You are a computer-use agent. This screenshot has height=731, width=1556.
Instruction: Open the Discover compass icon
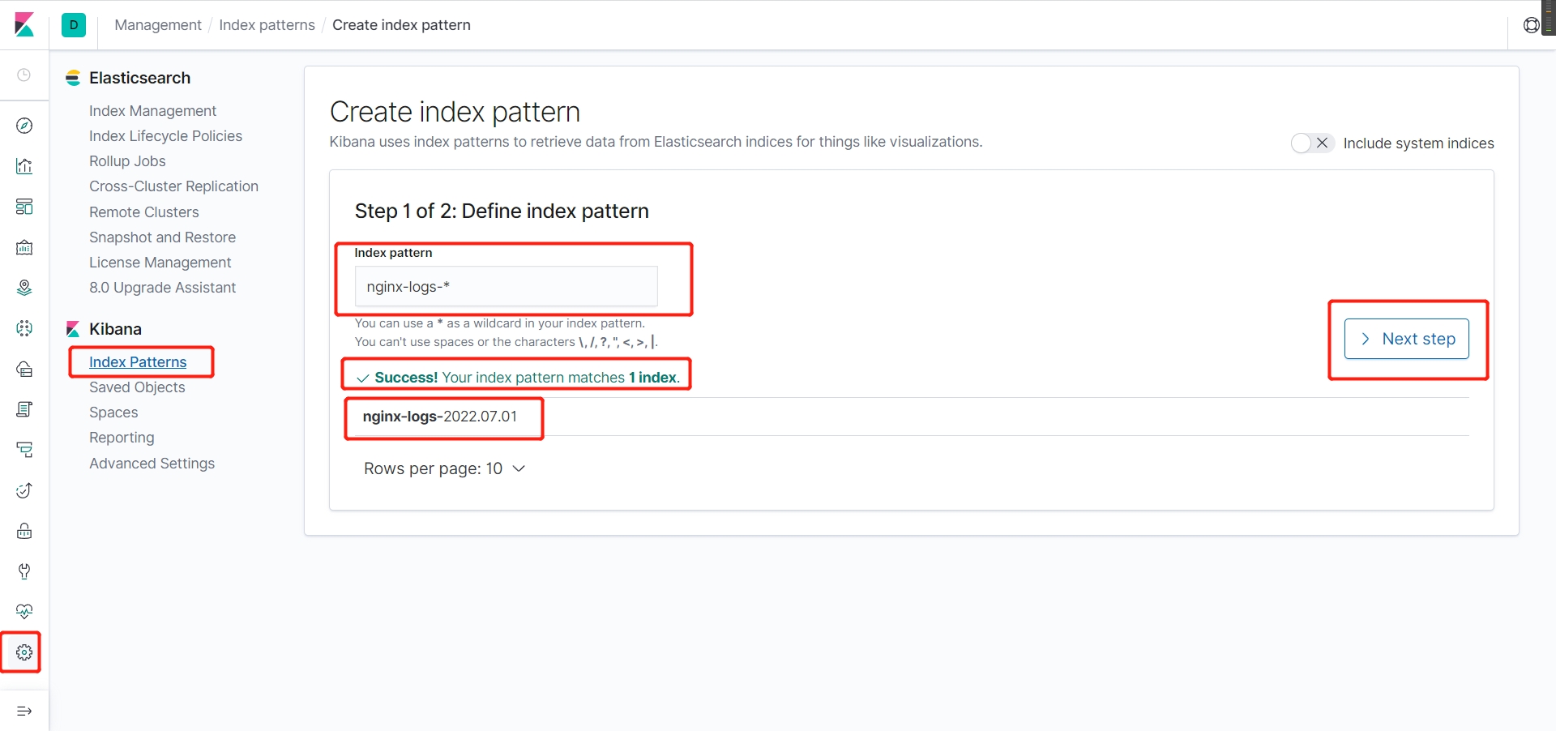(x=24, y=126)
